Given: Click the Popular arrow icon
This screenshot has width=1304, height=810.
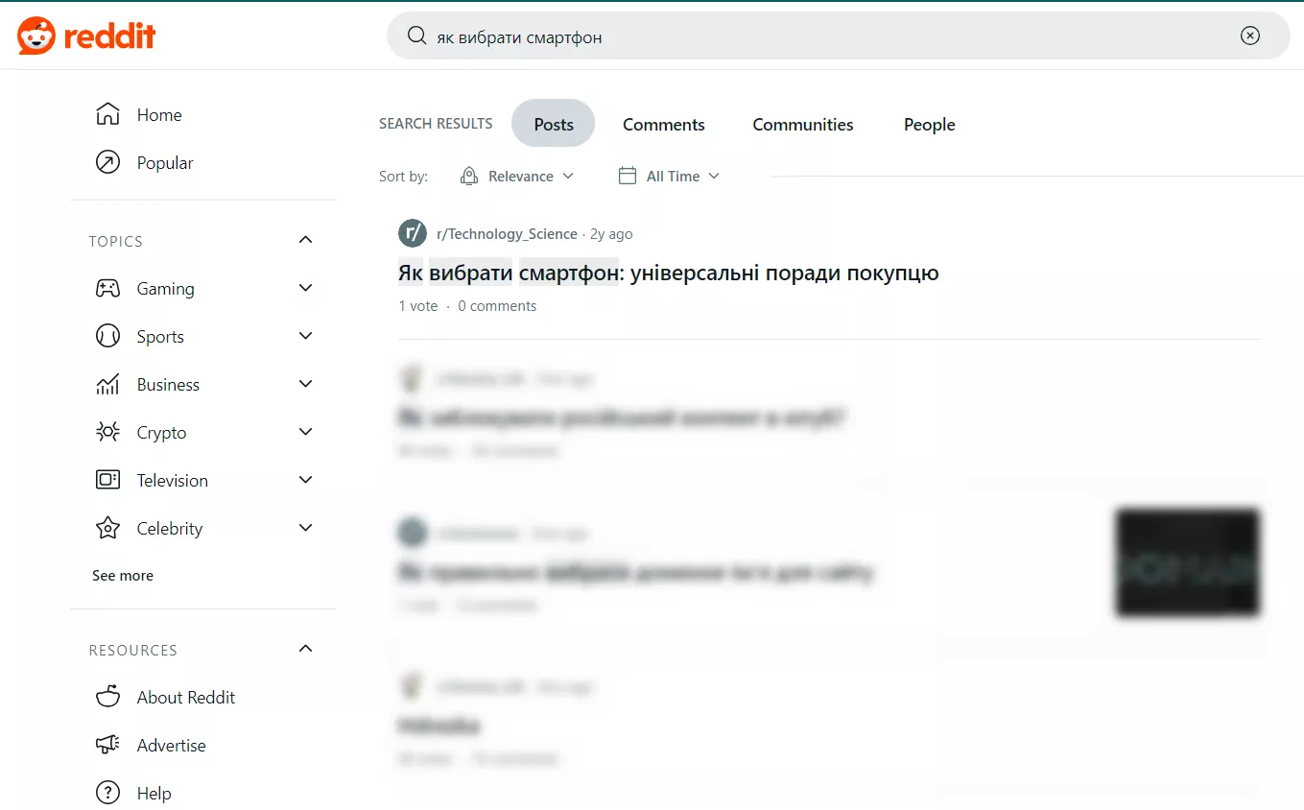Looking at the screenshot, I should (x=107, y=162).
